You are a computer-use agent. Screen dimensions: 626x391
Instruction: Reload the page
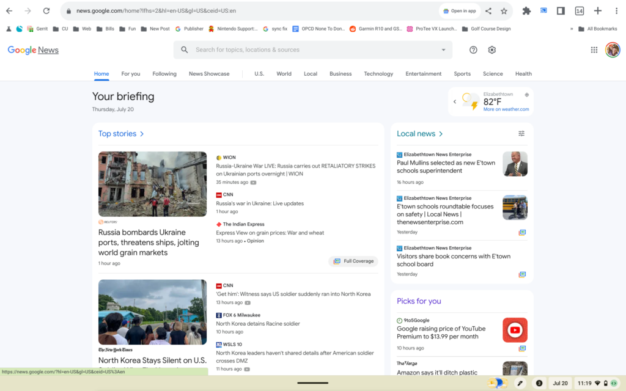46,11
